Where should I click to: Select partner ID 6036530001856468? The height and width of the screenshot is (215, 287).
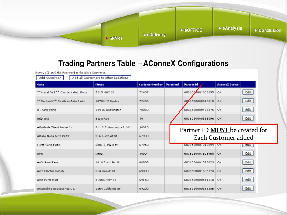pyautogui.click(x=199, y=154)
